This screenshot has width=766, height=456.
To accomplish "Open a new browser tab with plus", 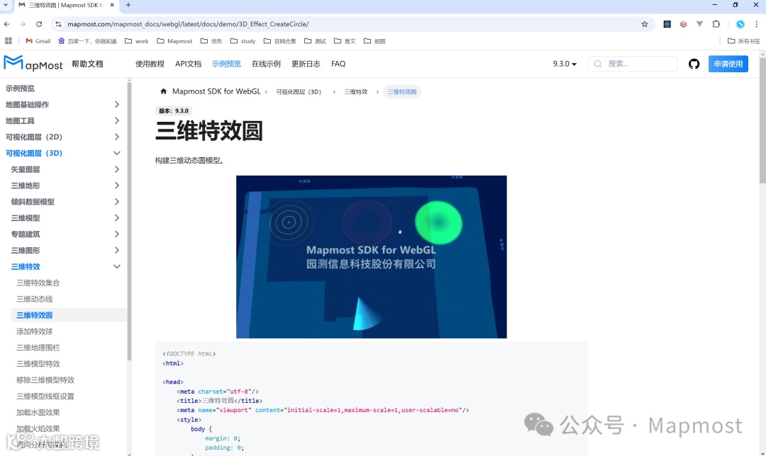I will click(x=128, y=5).
